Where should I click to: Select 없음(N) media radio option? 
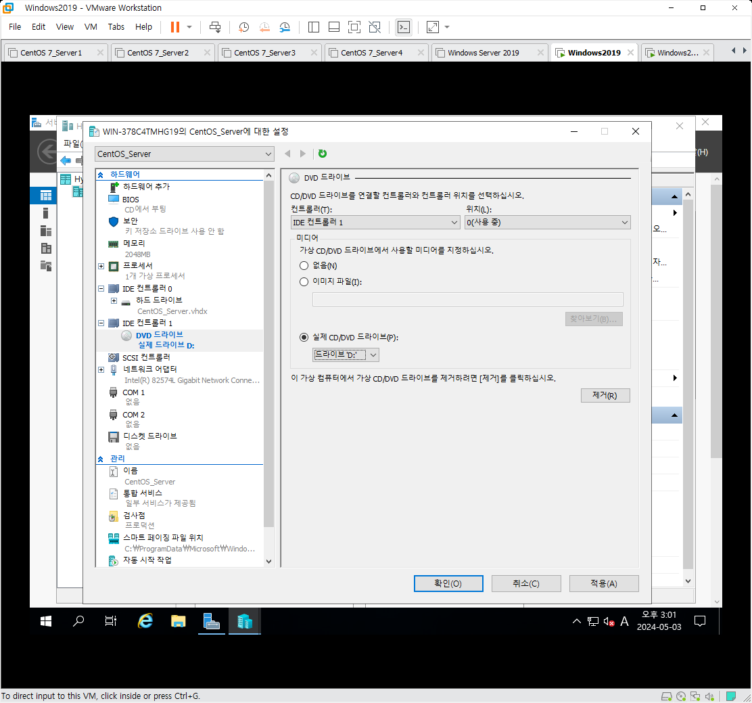(304, 266)
